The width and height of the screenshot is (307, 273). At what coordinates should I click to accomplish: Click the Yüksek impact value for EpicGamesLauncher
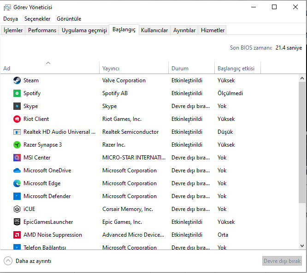pos(226,222)
